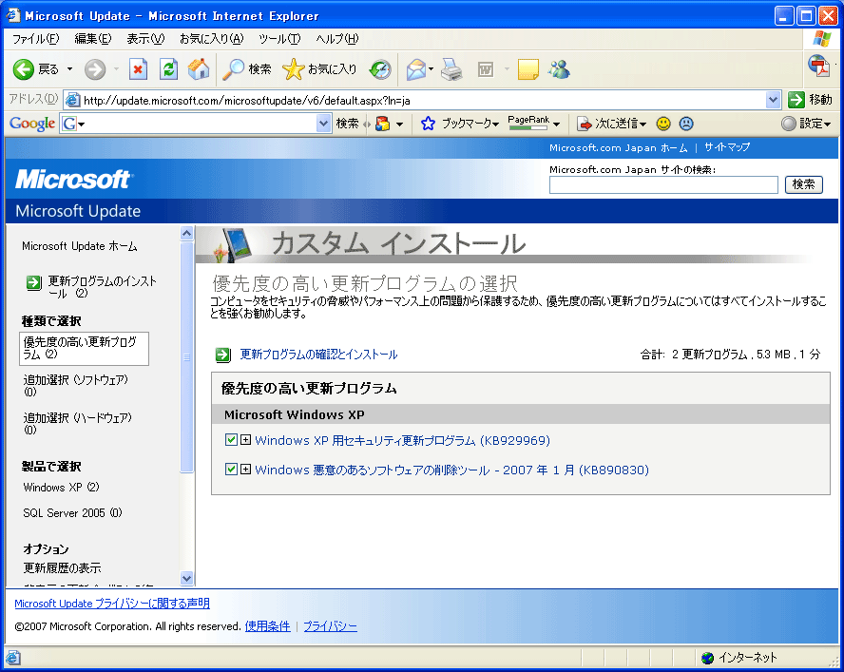The width and height of the screenshot is (844, 672).
Task: Open the yellow note Discuss icon
Action: coord(528,69)
